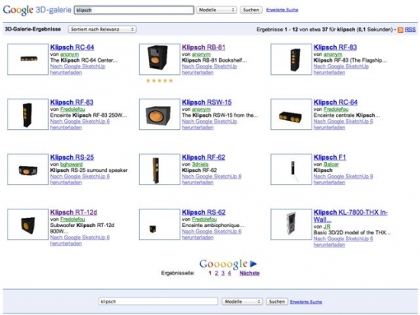
Task: Click the Klipsch RF-83 thumbnail by Fredolefou
Action: (x=27, y=114)
